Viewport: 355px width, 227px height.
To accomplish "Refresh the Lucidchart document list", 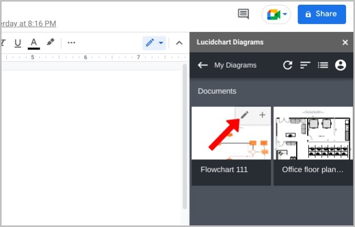I will tap(288, 65).
